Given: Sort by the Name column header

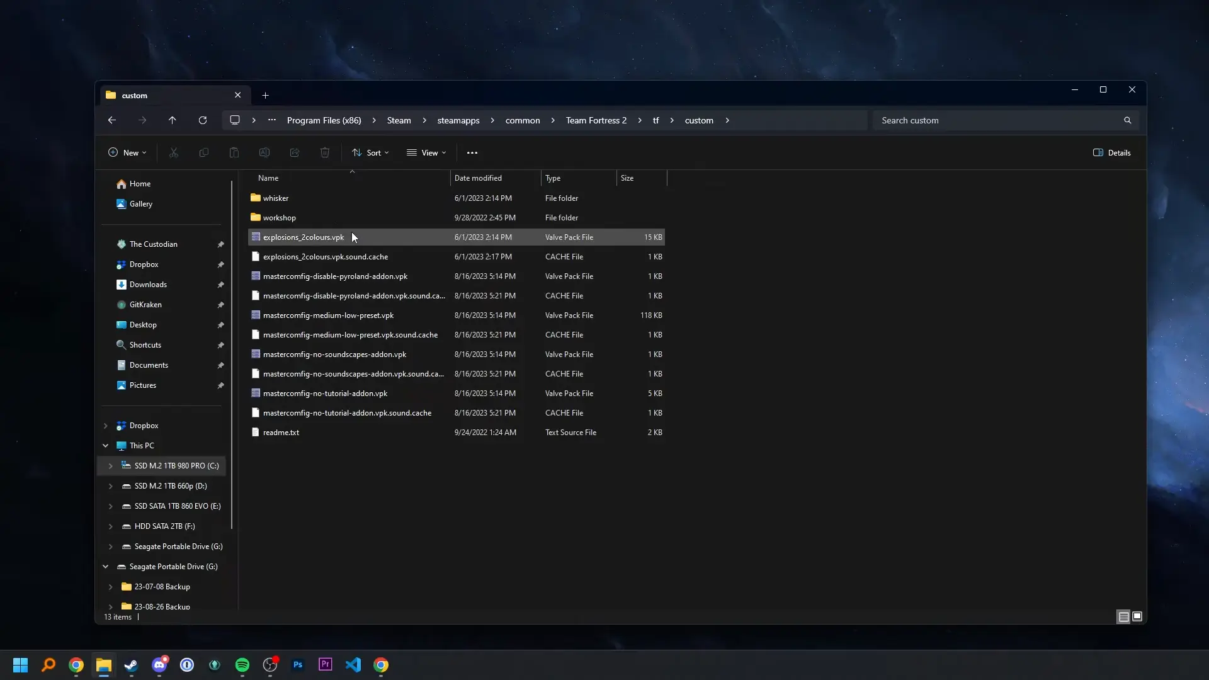Looking at the screenshot, I should [x=349, y=178].
